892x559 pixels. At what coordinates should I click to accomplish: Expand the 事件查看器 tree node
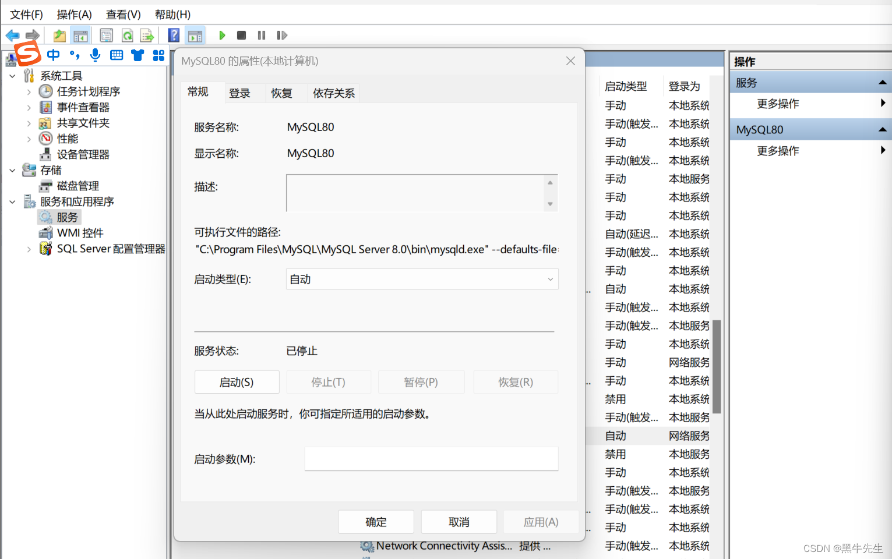point(29,107)
